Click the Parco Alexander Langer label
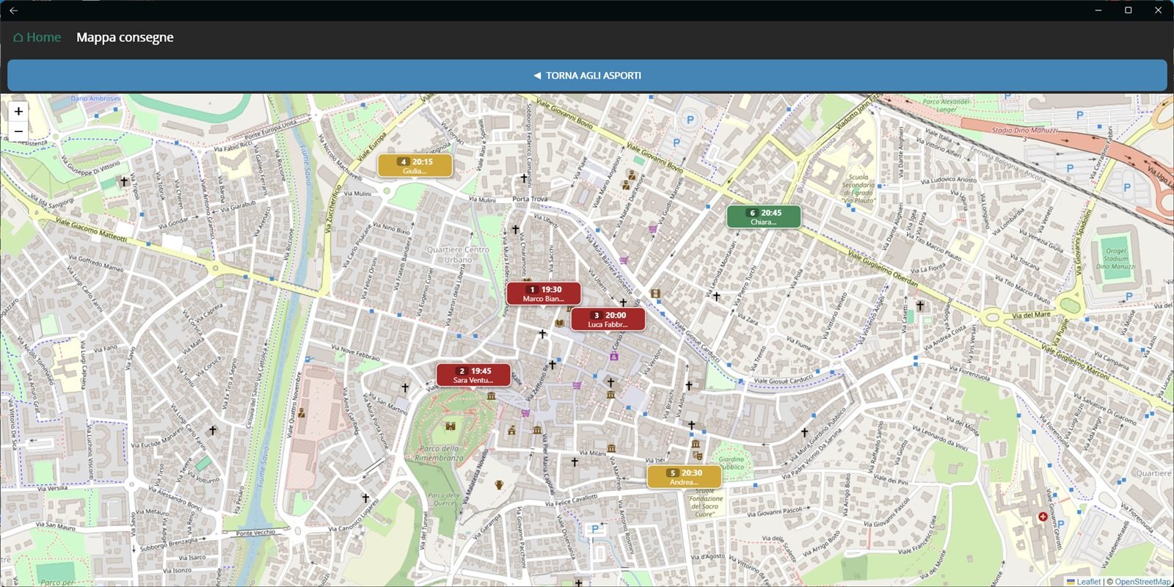 (947, 106)
